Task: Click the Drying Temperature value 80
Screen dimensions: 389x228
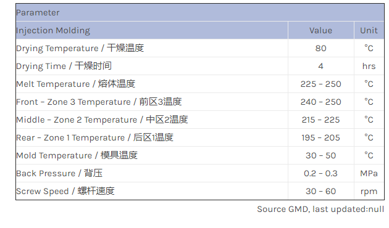Action: coord(321,48)
